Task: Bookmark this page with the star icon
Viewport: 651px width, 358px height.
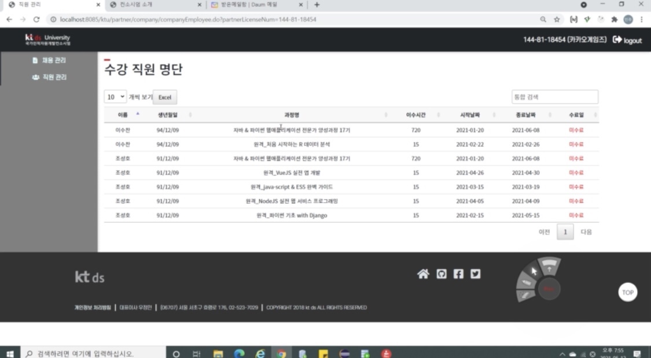Action: click(557, 20)
